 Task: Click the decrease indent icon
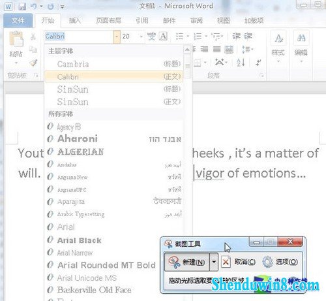pos(236,37)
